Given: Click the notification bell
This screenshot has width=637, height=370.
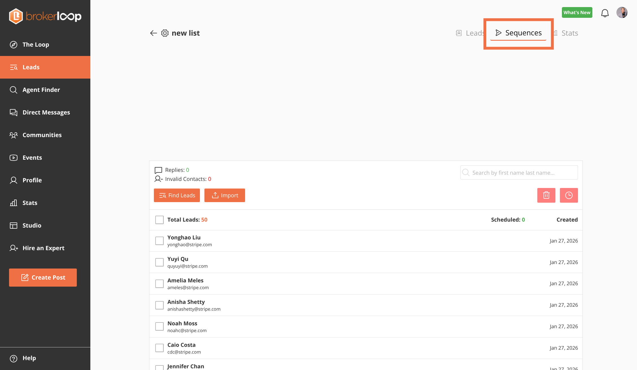Looking at the screenshot, I should click(605, 12).
